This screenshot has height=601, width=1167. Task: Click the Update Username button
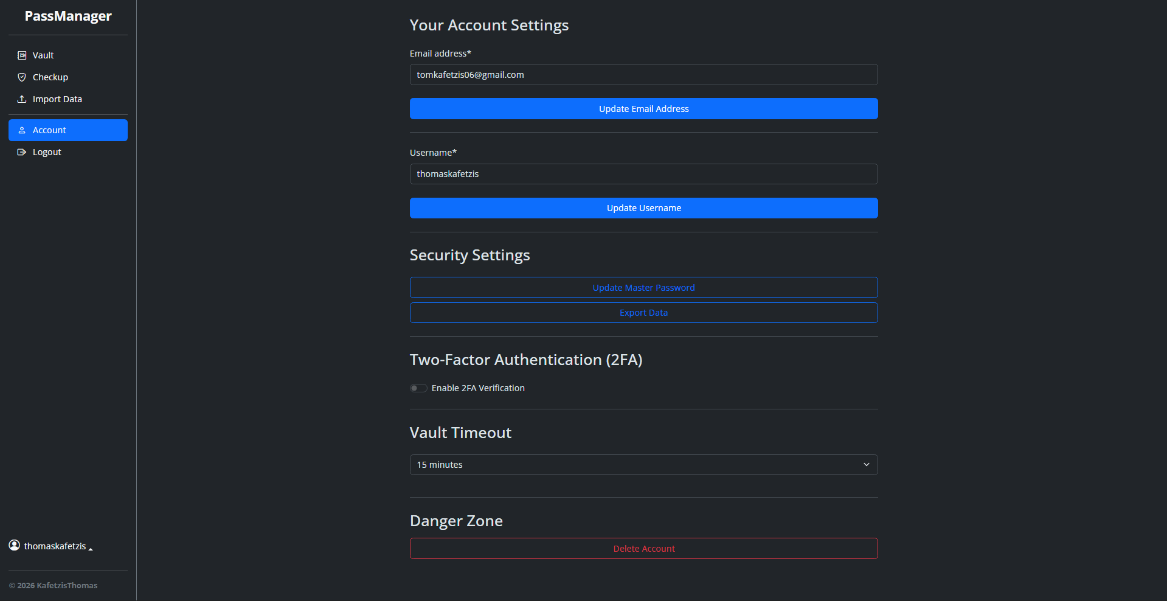[643, 208]
